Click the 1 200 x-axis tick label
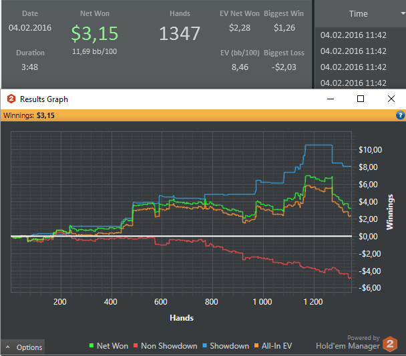 point(313,302)
